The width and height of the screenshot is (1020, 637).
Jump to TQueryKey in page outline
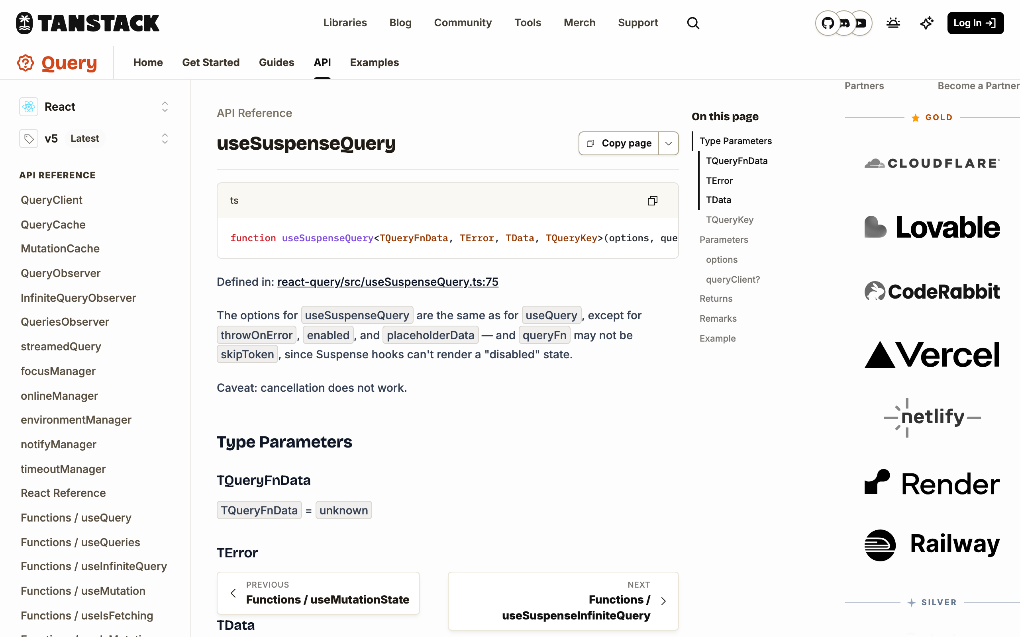[730, 220]
